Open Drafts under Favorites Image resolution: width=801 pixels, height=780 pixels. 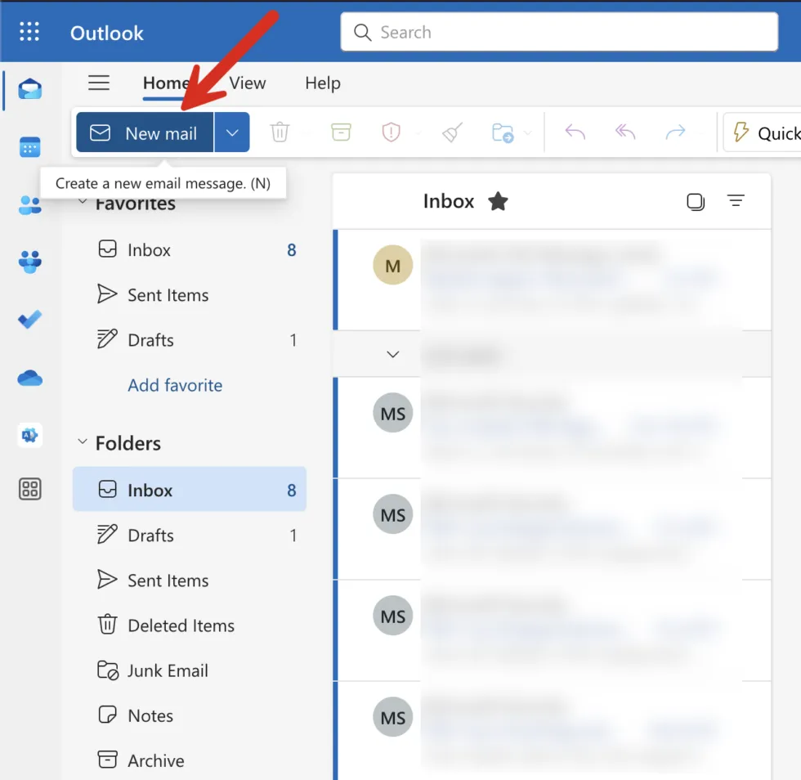coord(190,340)
